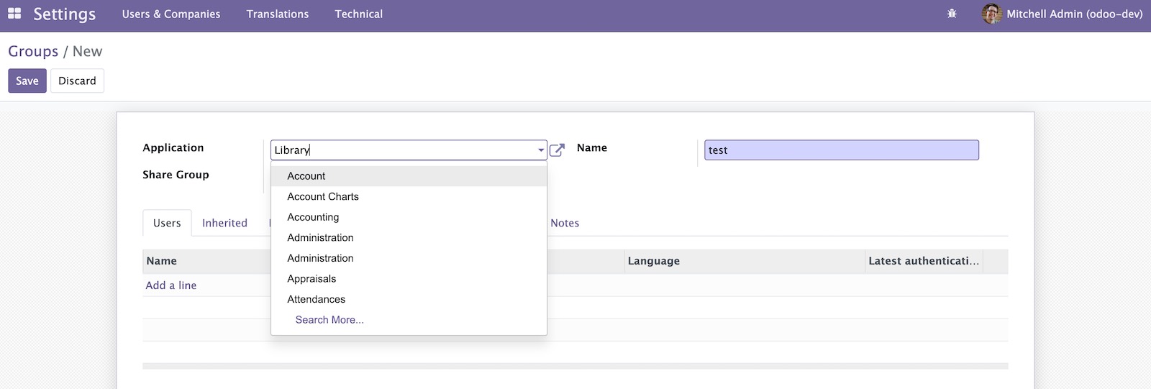Save the new group
This screenshot has width=1151, height=389.
[x=27, y=81]
